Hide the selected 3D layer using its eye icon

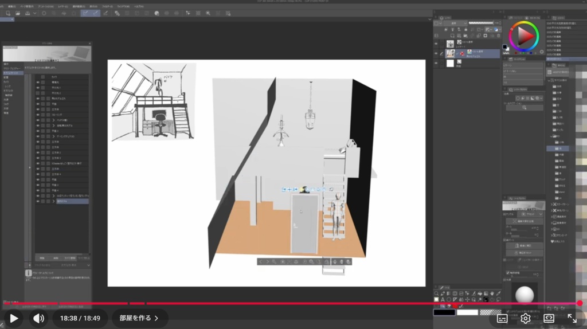pyautogui.click(x=436, y=53)
